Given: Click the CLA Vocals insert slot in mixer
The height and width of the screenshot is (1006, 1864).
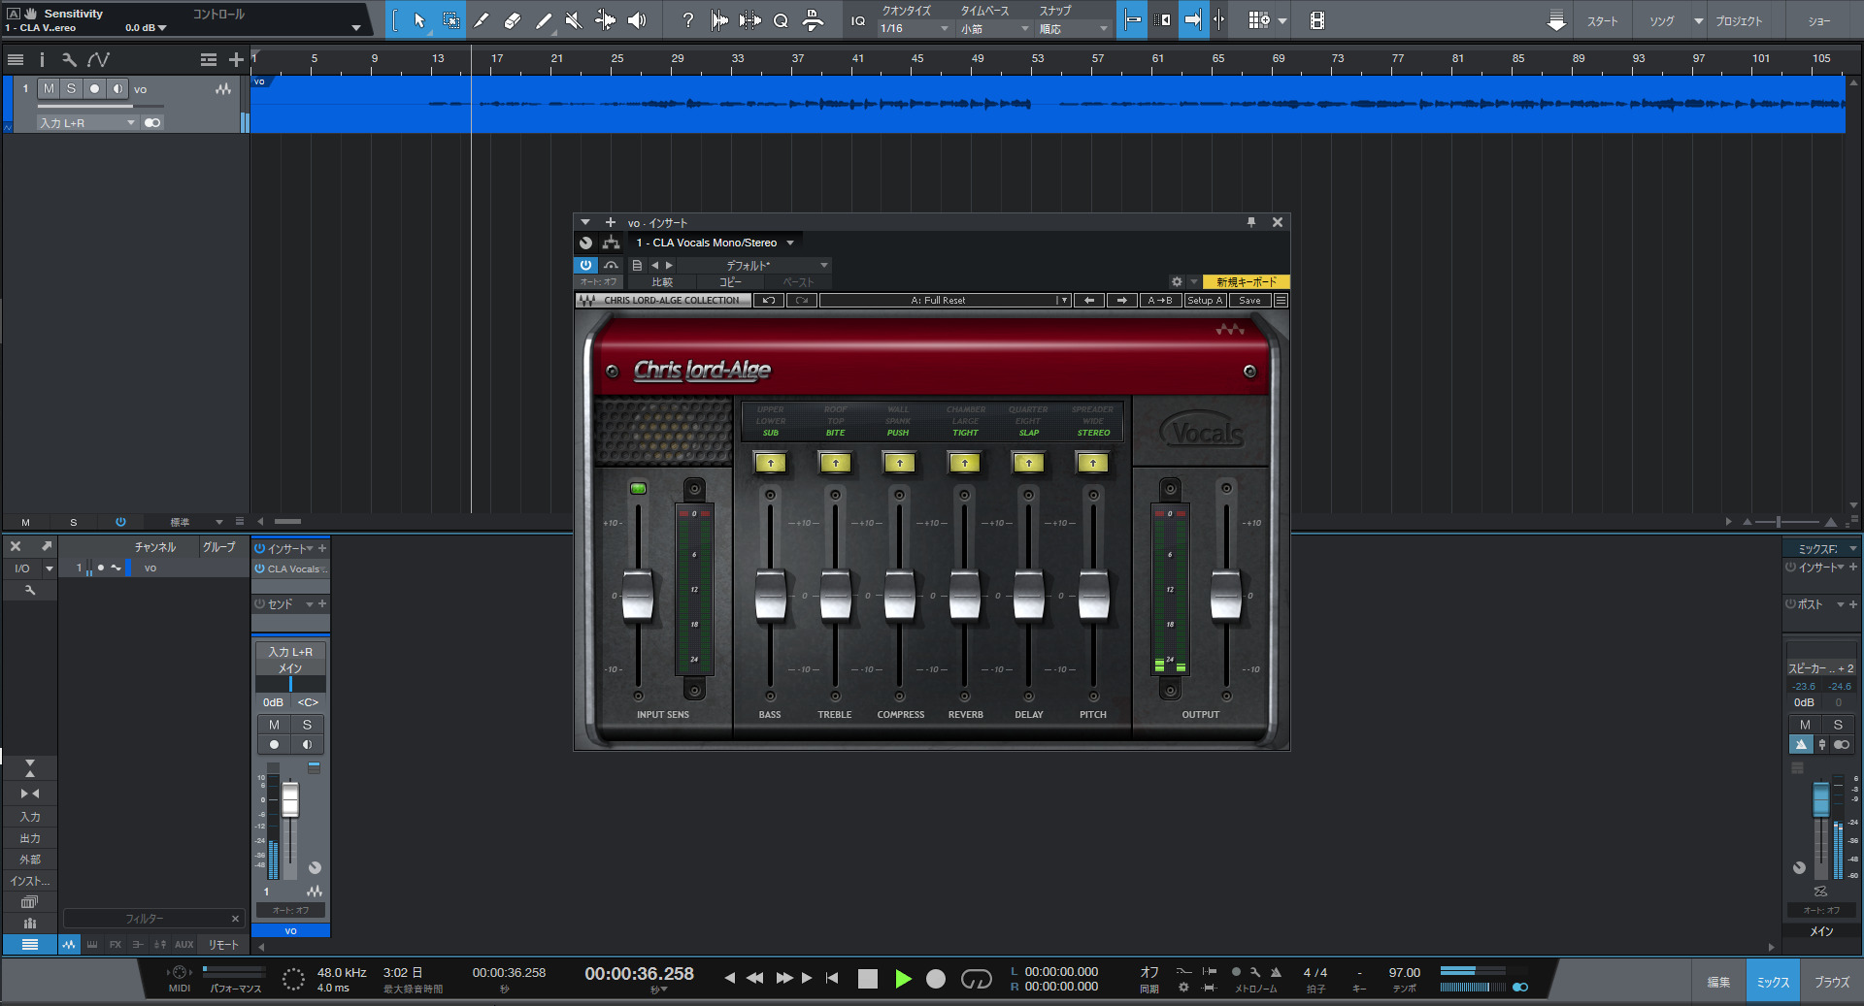Looking at the screenshot, I should [x=291, y=569].
